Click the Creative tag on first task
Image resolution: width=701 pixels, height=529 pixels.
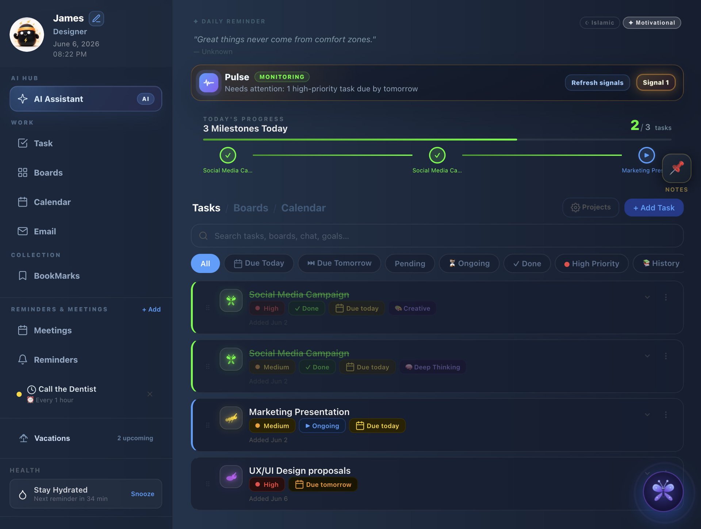[x=412, y=308]
